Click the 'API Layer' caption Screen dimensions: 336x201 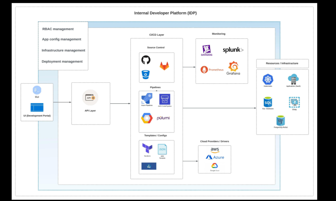tap(90, 110)
